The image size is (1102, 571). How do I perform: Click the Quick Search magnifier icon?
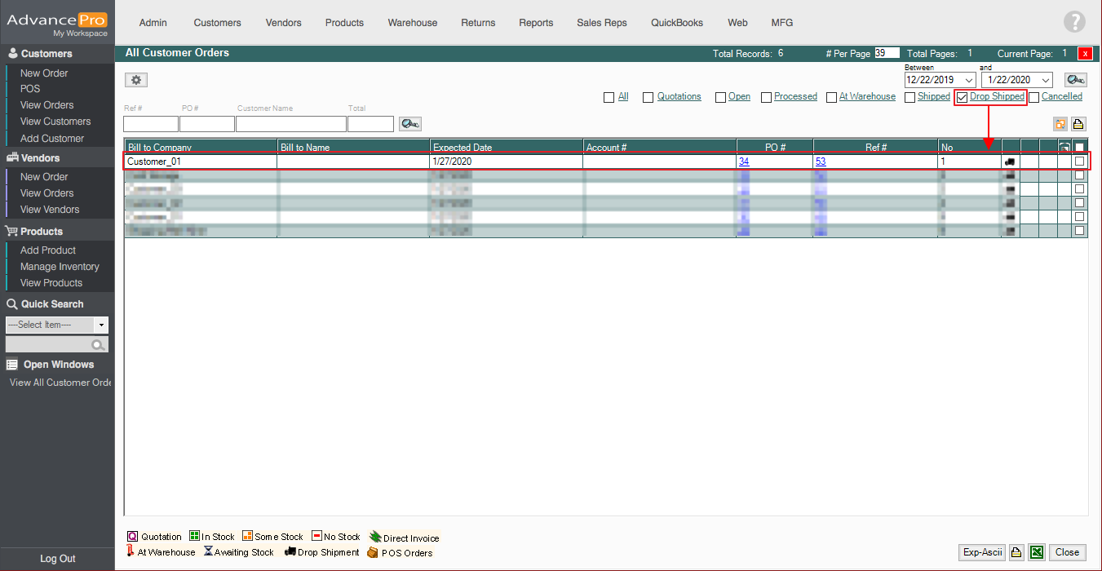[99, 345]
